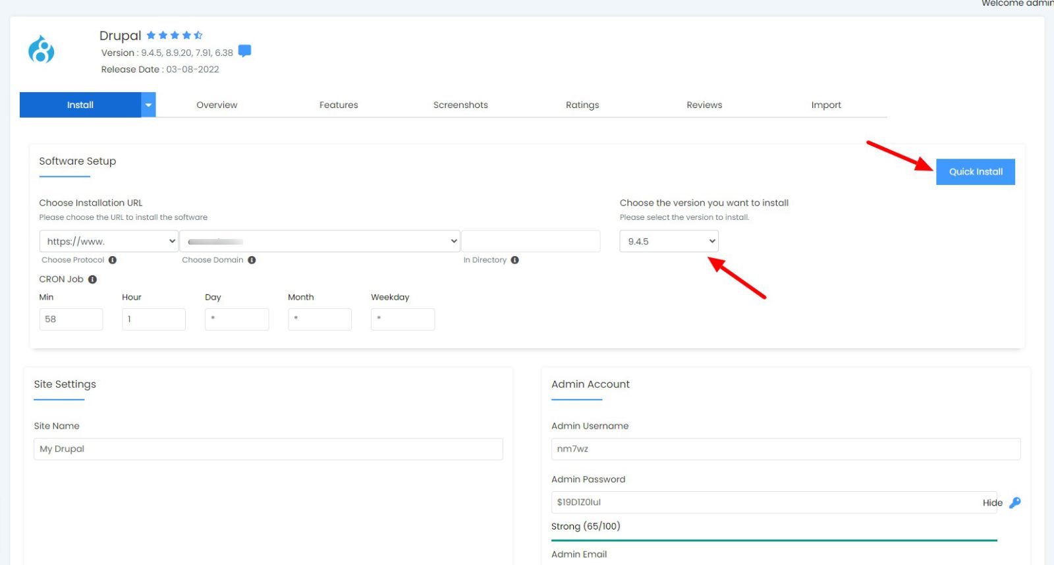Open the Import tab

(x=826, y=105)
